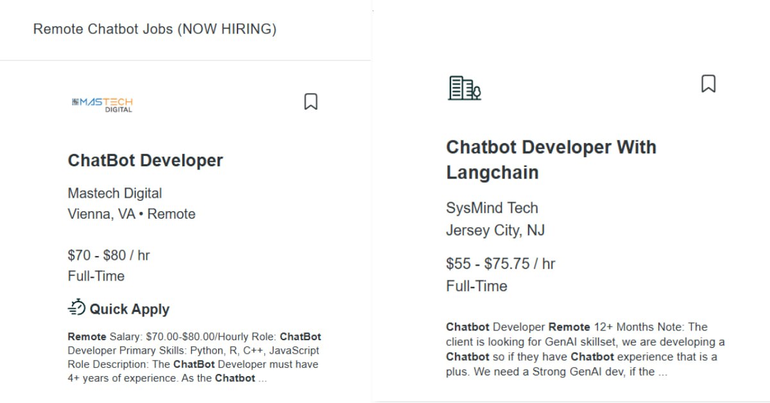Click the Vienna, VA • Remote location text
Screen dimensions: 770x403
(132, 214)
